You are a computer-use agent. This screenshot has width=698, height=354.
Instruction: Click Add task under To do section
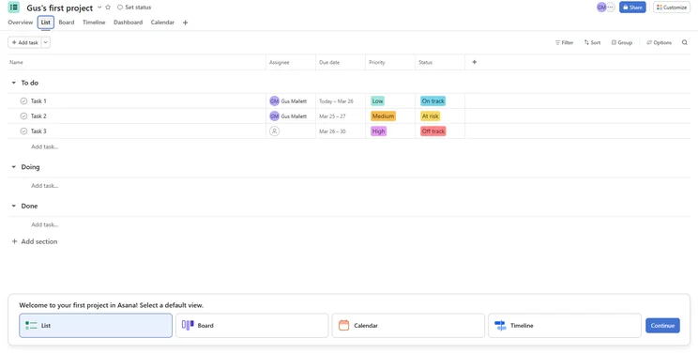pyautogui.click(x=44, y=146)
